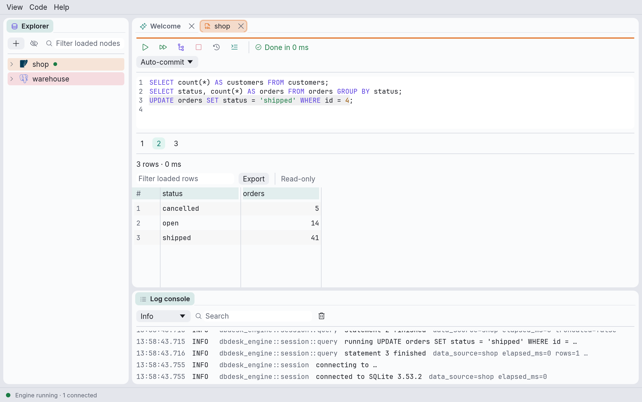Viewport: 642px width, 402px height.
Task: Run the current query with the play icon
Action: click(x=145, y=47)
